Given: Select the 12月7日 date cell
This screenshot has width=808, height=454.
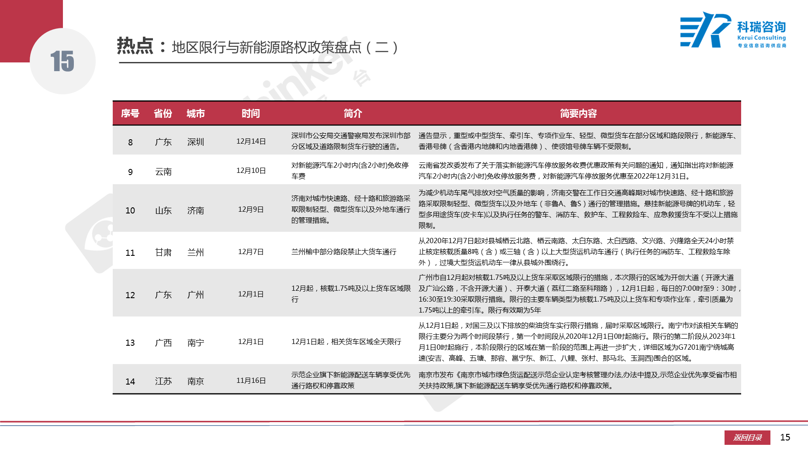Looking at the screenshot, I should point(251,252).
